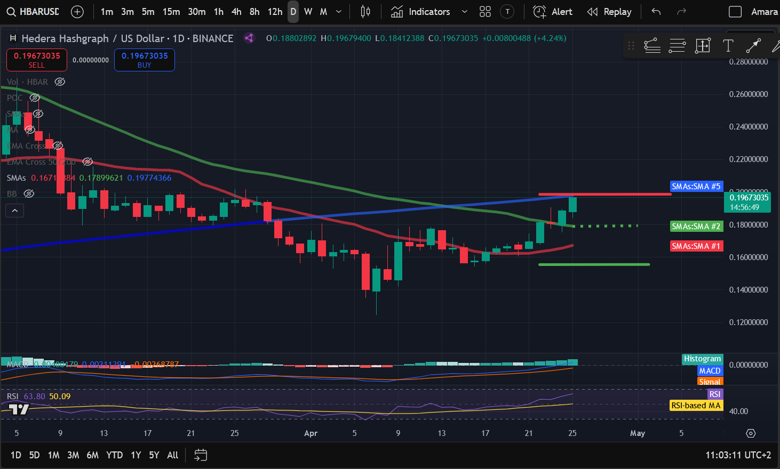Expand the timeframe interval dropdown arrow

coord(339,12)
